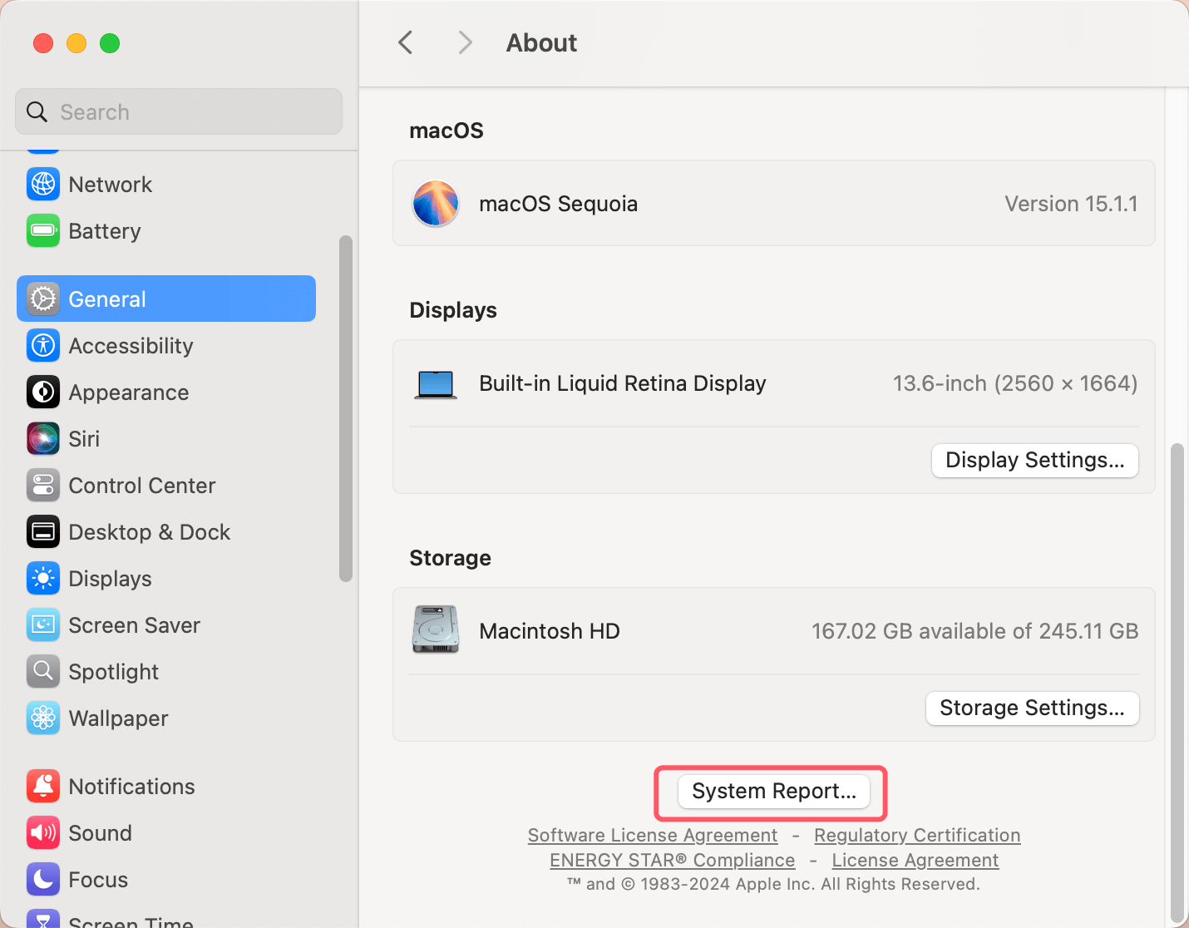Switch to Desktop & Dock settings
Screen dimensions: 1189x928
(x=150, y=532)
